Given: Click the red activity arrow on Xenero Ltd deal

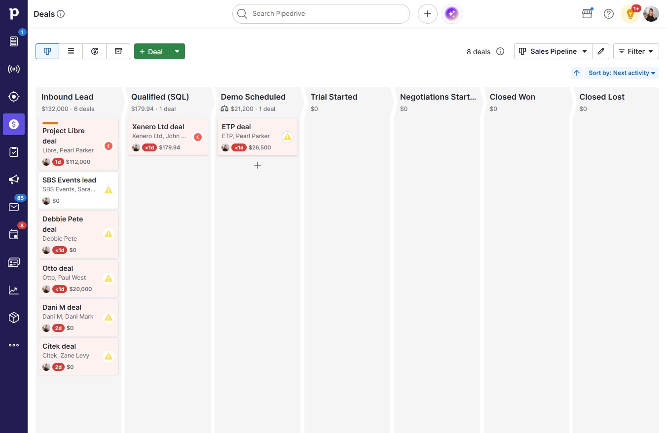Looking at the screenshot, I should point(198,137).
